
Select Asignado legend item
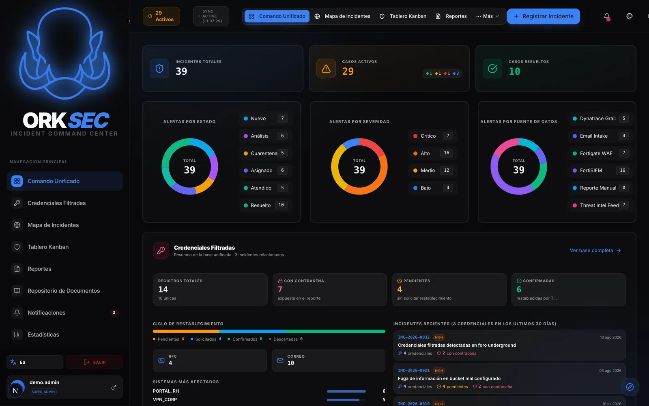pyautogui.click(x=265, y=171)
